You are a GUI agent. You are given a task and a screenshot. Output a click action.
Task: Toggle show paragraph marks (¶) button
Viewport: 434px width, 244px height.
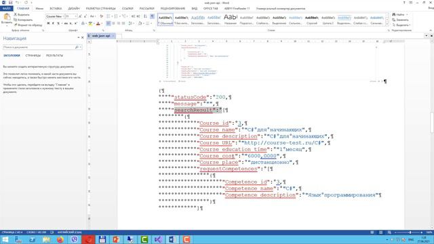[x=152, y=16]
